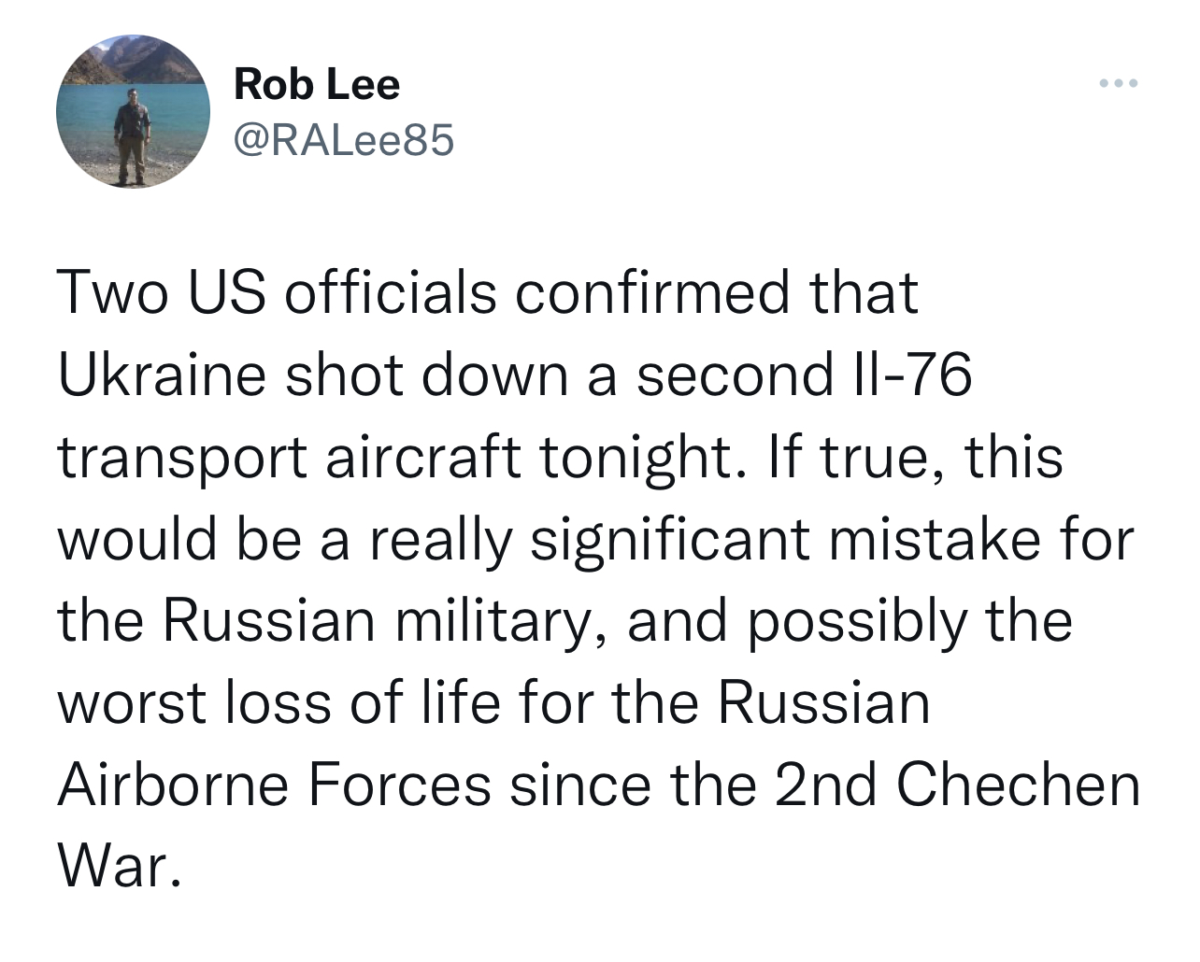
Task: Click the final word "War."
Action: [x=118, y=868]
